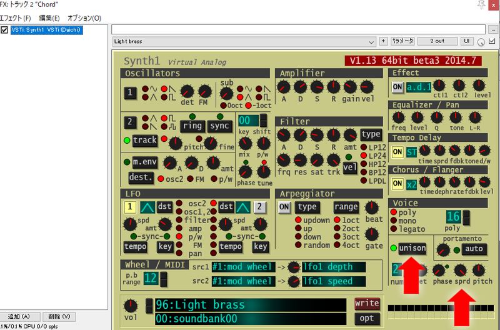Click the a.d.1 effect type display
The height and width of the screenshot is (330, 500).
pos(419,87)
